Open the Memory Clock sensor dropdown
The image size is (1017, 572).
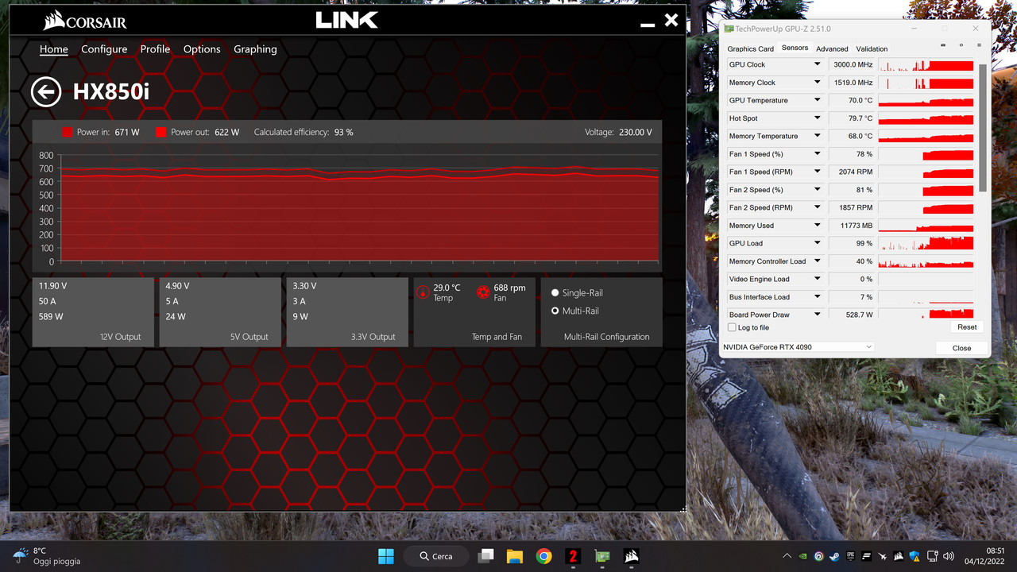point(817,83)
